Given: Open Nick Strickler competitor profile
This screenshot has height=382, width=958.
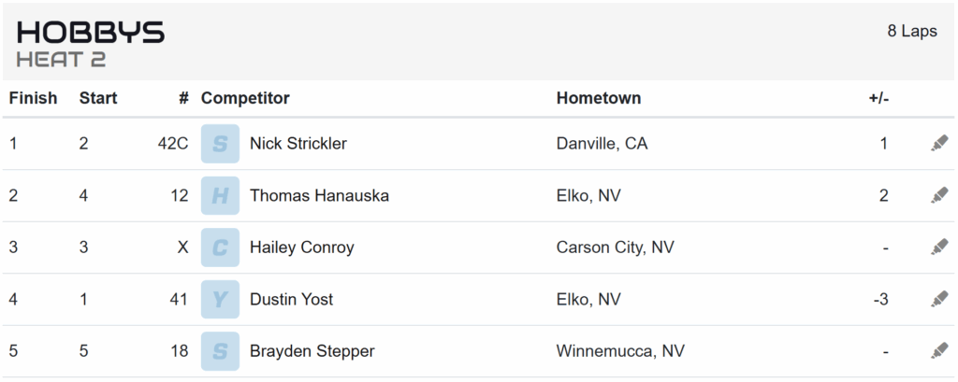Looking at the screenshot, I should pos(298,144).
